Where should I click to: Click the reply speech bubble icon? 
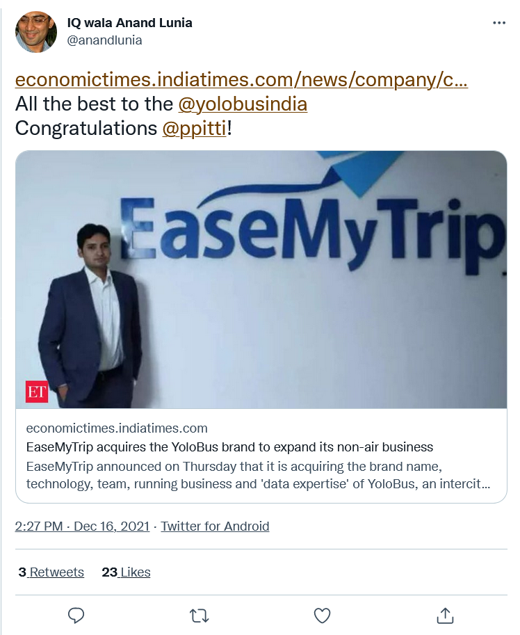(x=76, y=616)
